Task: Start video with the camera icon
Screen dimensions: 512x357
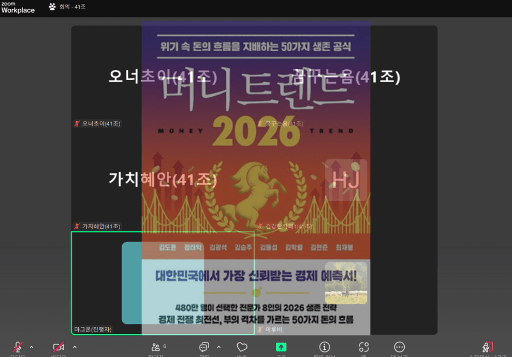Action: point(59,347)
